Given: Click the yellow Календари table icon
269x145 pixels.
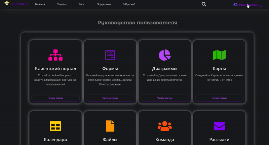Looking at the screenshot, I should click(x=55, y=126).
